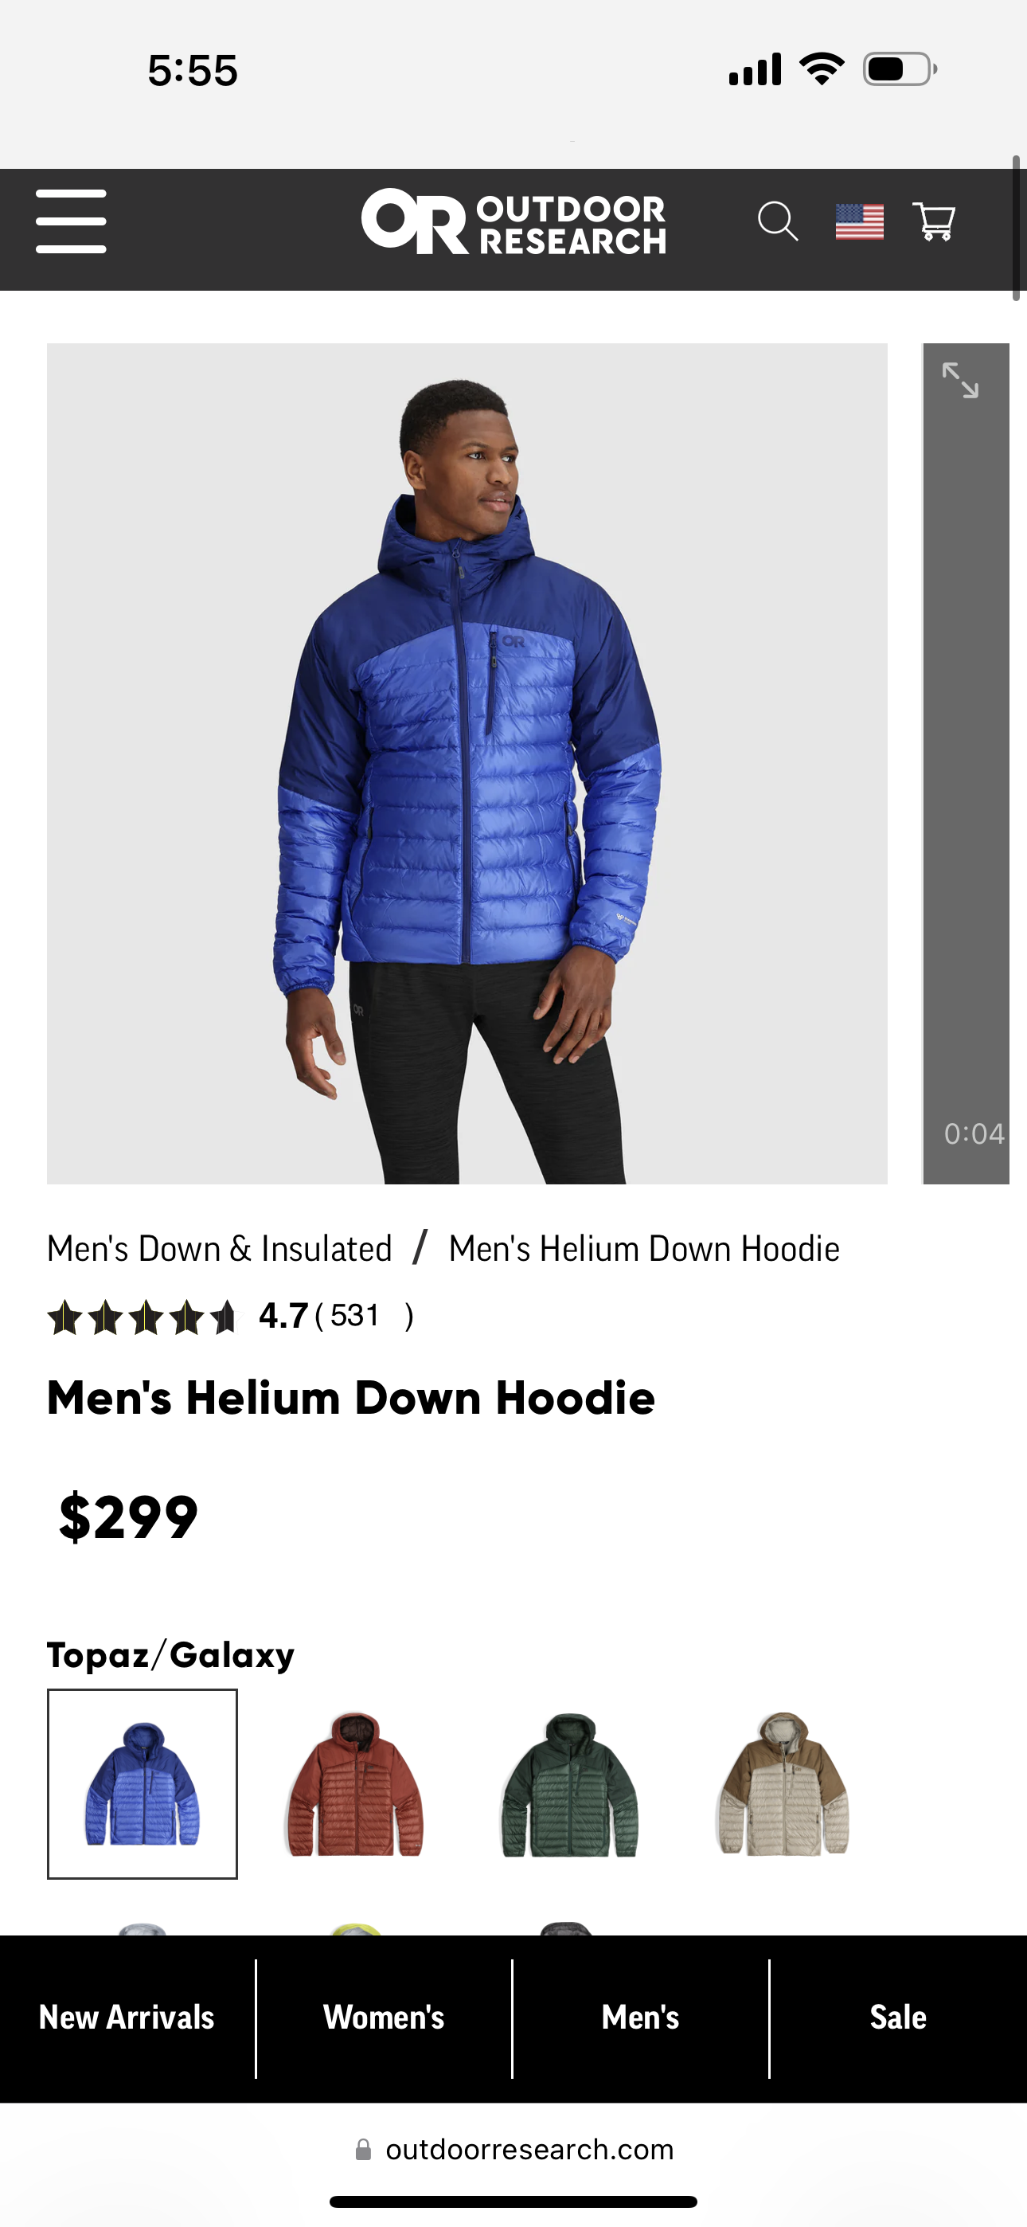The image size is (1027, 2227).
Task: Open the Sale tab
Action: 898,2018
